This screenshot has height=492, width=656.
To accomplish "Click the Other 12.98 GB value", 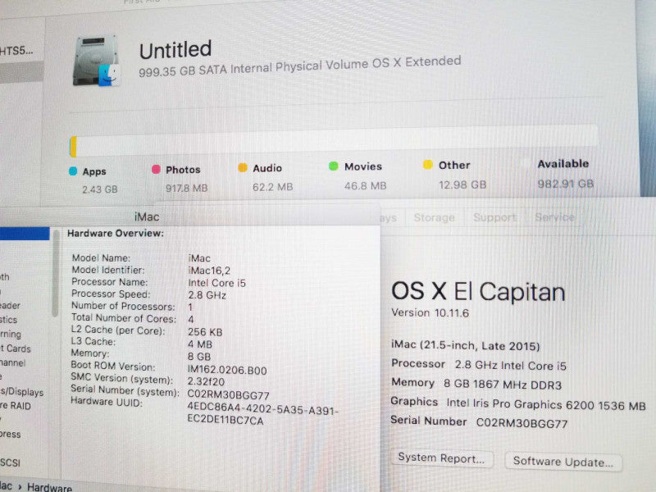I will [x=462, y=184].
